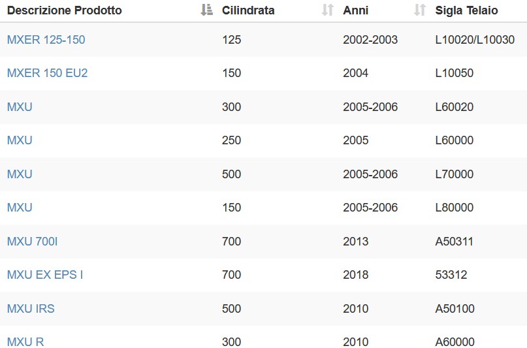The height and width of the screenshot is (348, 527).
Task: Open the MXU 700I product link
Action: 32,241
